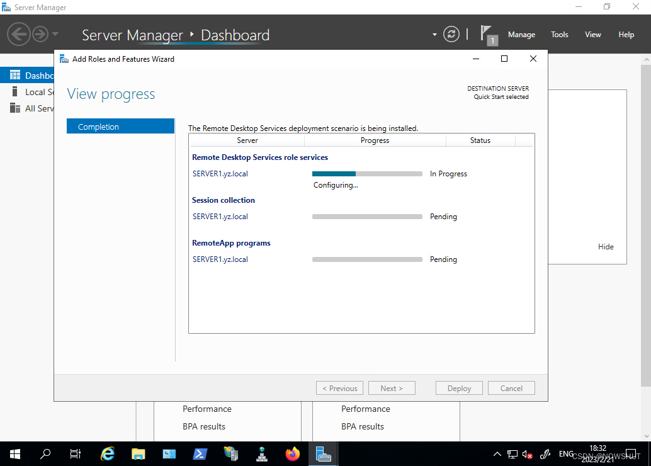Viewport: 651px width, 466px height.
Task: Click the Dashboard grid icon
Action: (x=15, y=75)
